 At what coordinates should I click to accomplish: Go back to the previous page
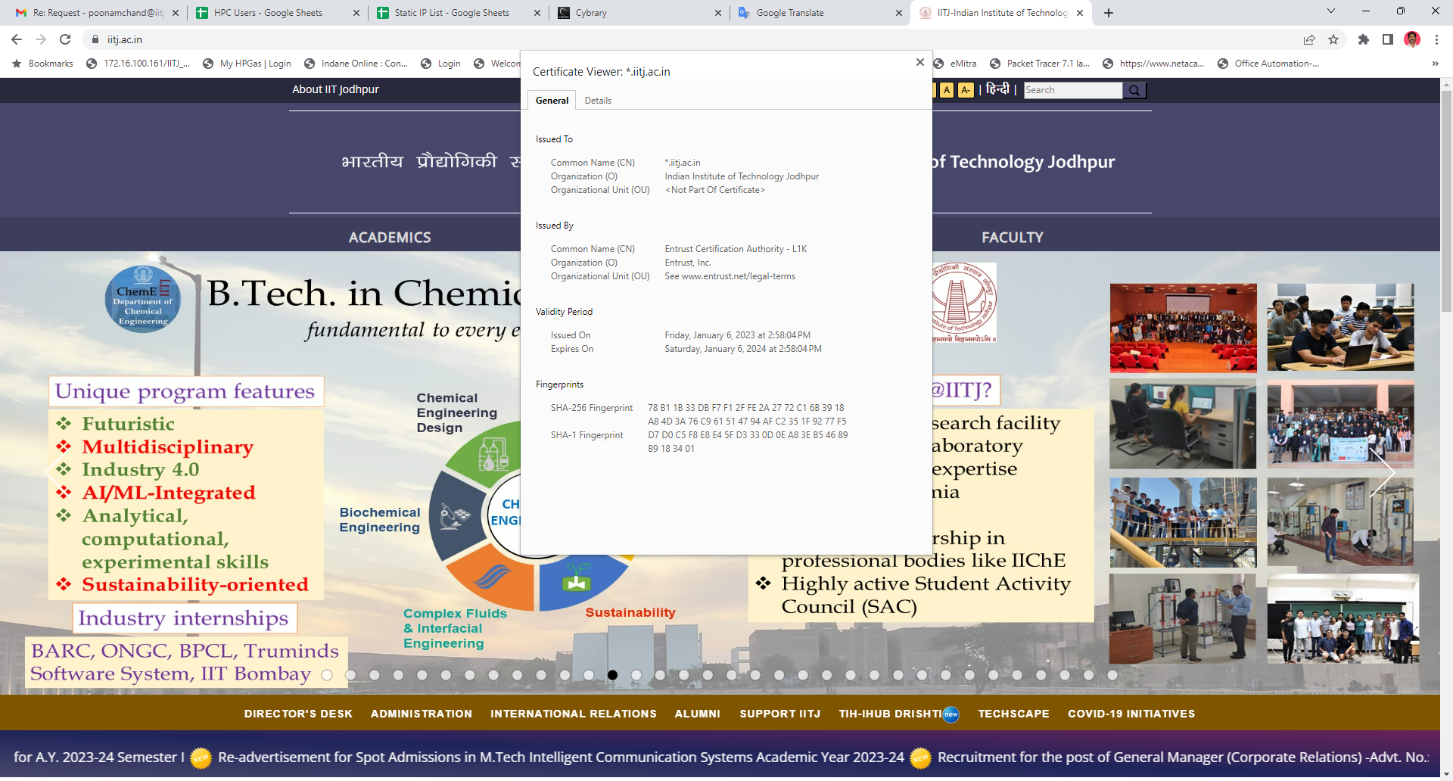tap(17, 39)
